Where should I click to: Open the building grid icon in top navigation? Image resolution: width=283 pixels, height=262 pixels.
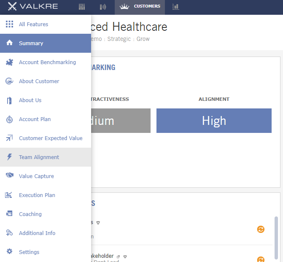82,7
